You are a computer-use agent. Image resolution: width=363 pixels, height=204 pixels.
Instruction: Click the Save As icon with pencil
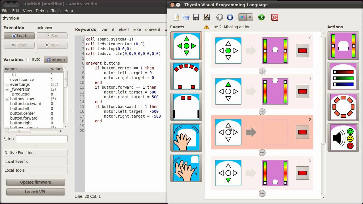point(206,17)
